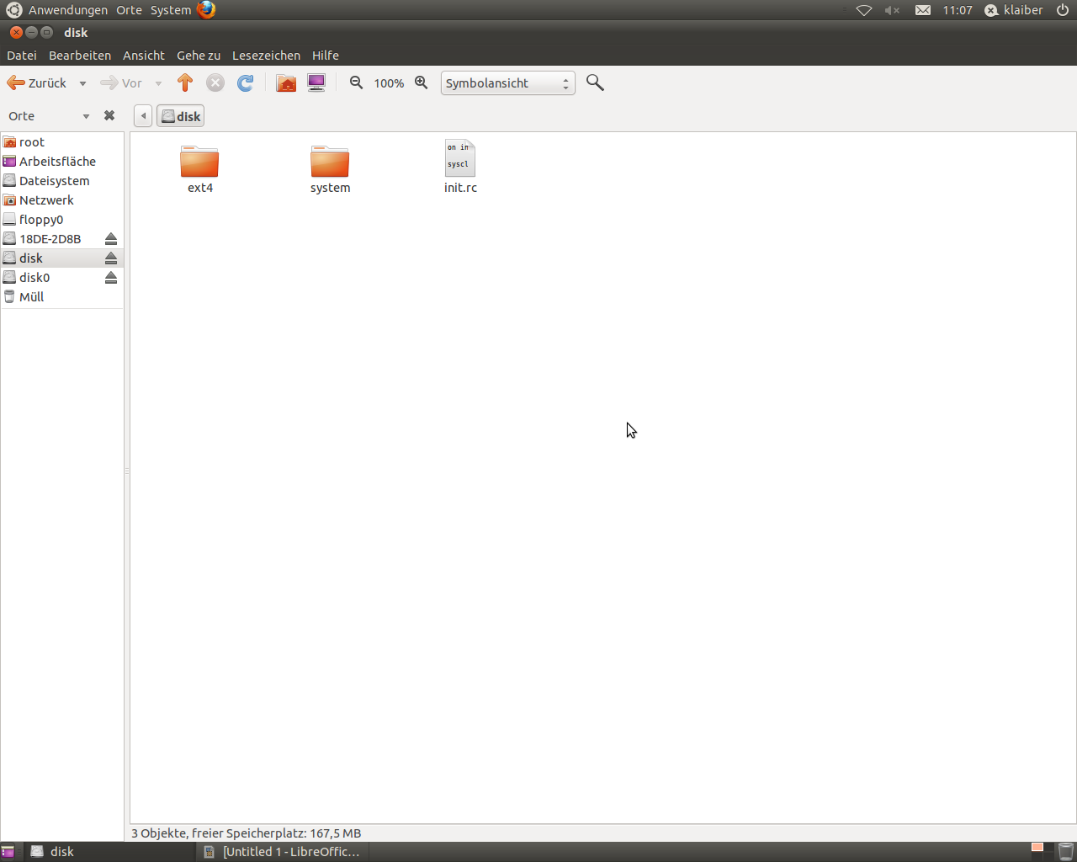Open the Vor history dropdown arrow
Image resolution: width=1077 pixels, height=862 pixels.
click(158, 83)
